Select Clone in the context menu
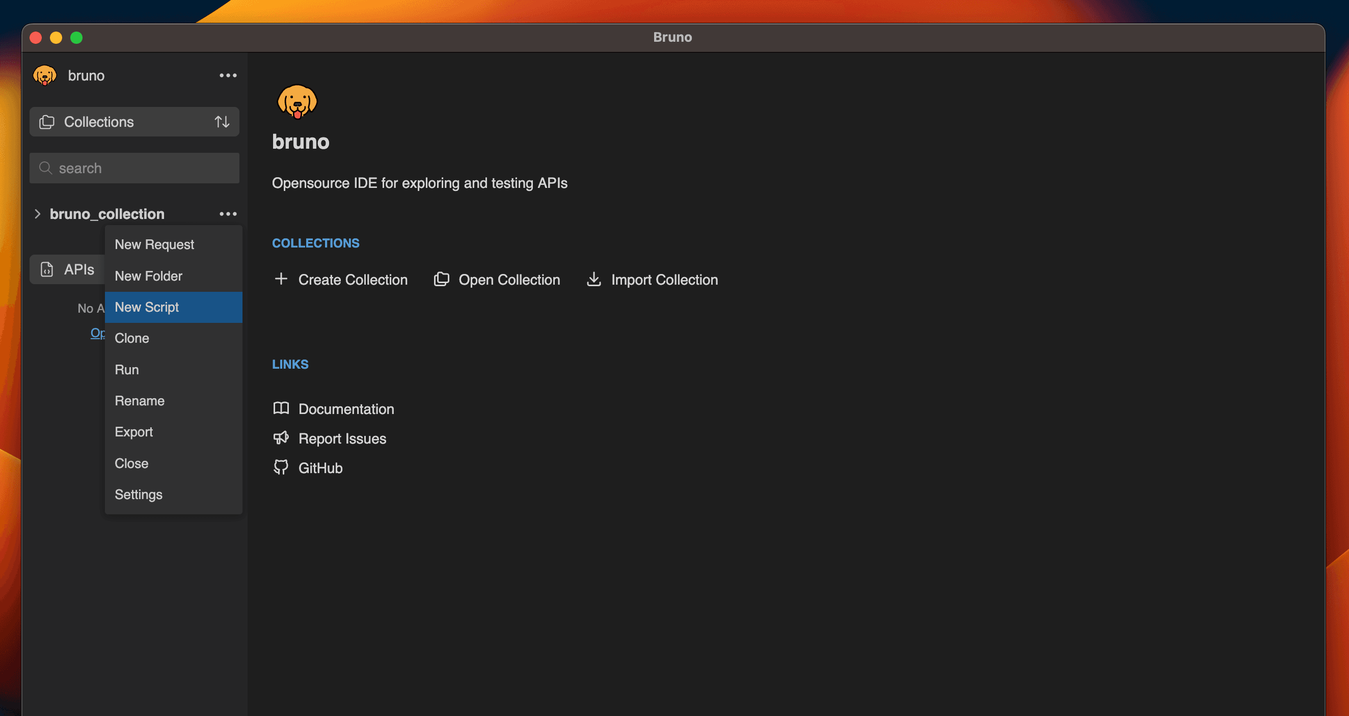This screenshot has height=716, width=1349. pos(132,338)
